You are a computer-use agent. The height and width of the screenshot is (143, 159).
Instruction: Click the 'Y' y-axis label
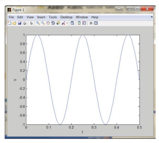pos(15,80)
